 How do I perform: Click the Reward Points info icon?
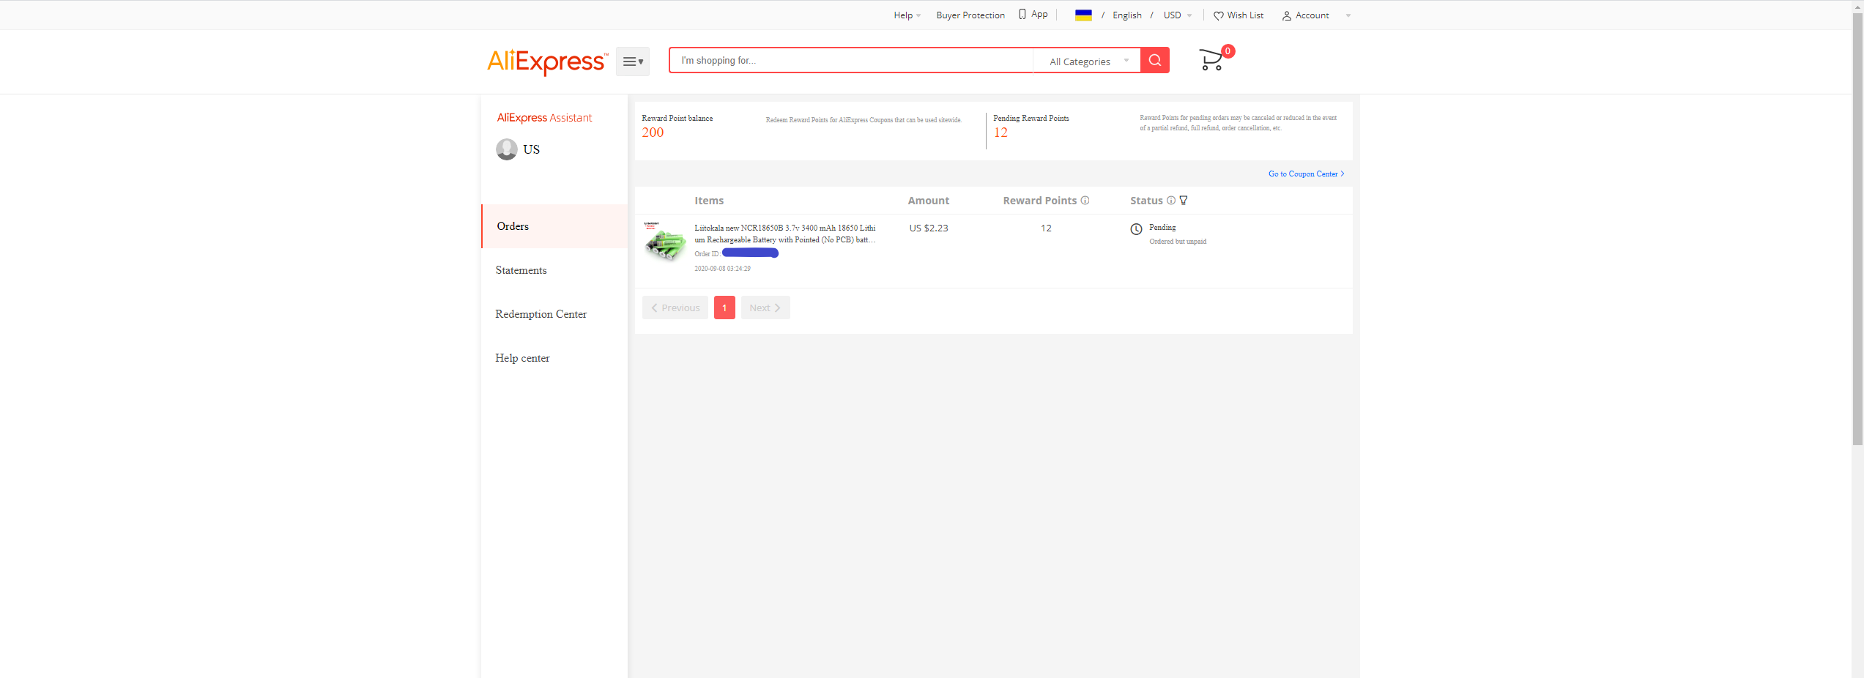point(1085,201)
